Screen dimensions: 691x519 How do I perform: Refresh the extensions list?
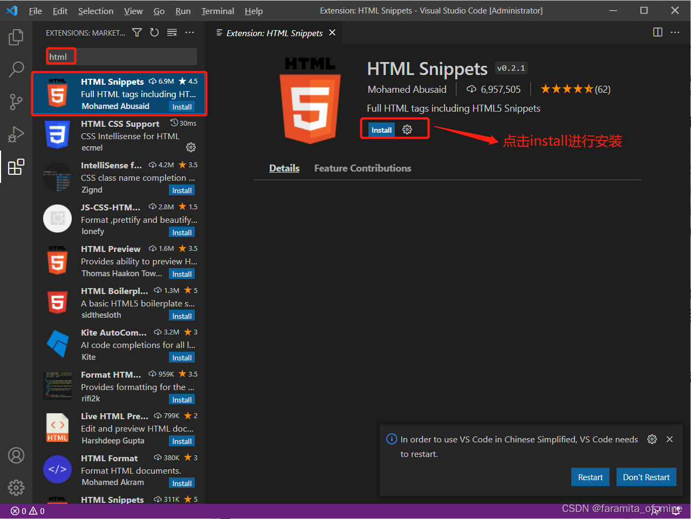click(154, 33)
